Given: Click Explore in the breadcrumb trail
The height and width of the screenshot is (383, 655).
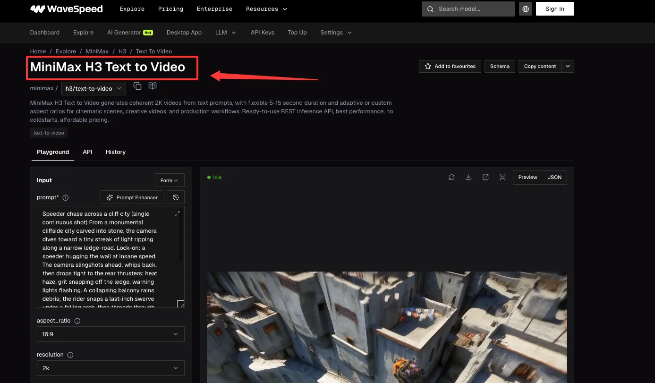Looking at the screenshot, I should tap(66, 51).
